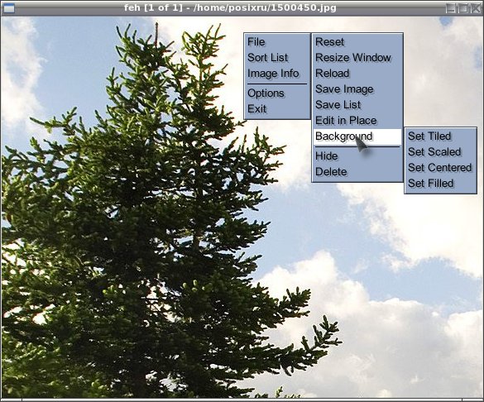The image size is (484, 402).
Task: Set background as Centered
Action: click(440, 168)
